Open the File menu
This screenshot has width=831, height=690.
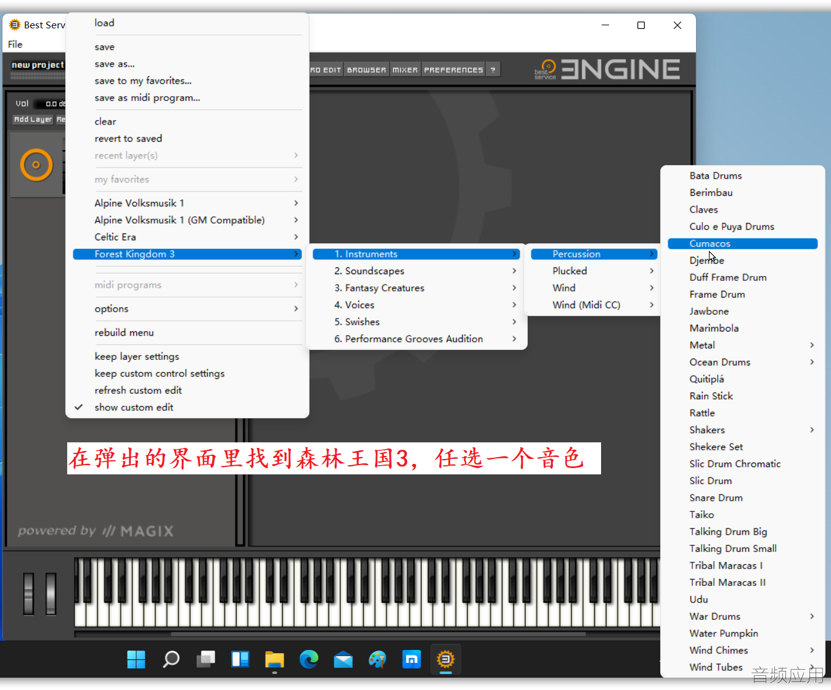click(15, 44)
